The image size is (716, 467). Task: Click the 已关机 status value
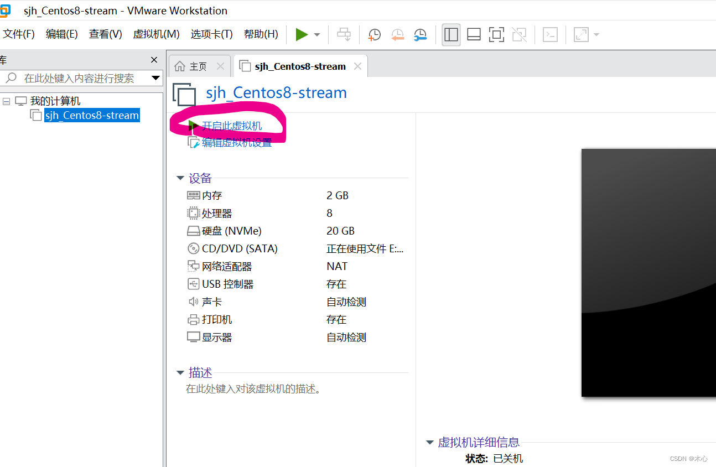click(x=508, y=459)
